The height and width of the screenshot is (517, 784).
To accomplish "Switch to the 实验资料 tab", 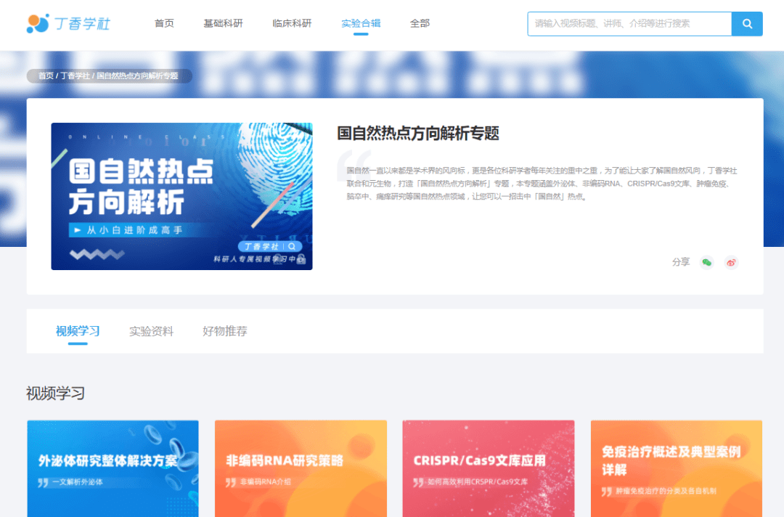I will click(151, 331).
